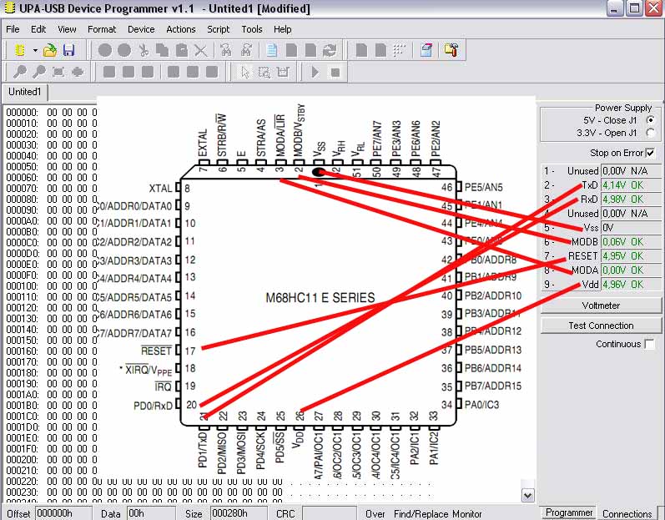The height and width of the screenshot is (520, 665).
Task: Select the 5V - Close J1 radio button
Action: point(651,120)
